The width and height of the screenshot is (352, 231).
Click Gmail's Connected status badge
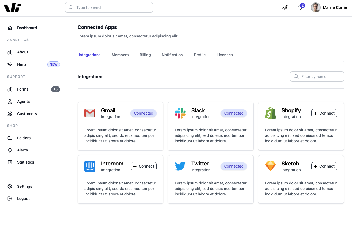coord(143,113)
